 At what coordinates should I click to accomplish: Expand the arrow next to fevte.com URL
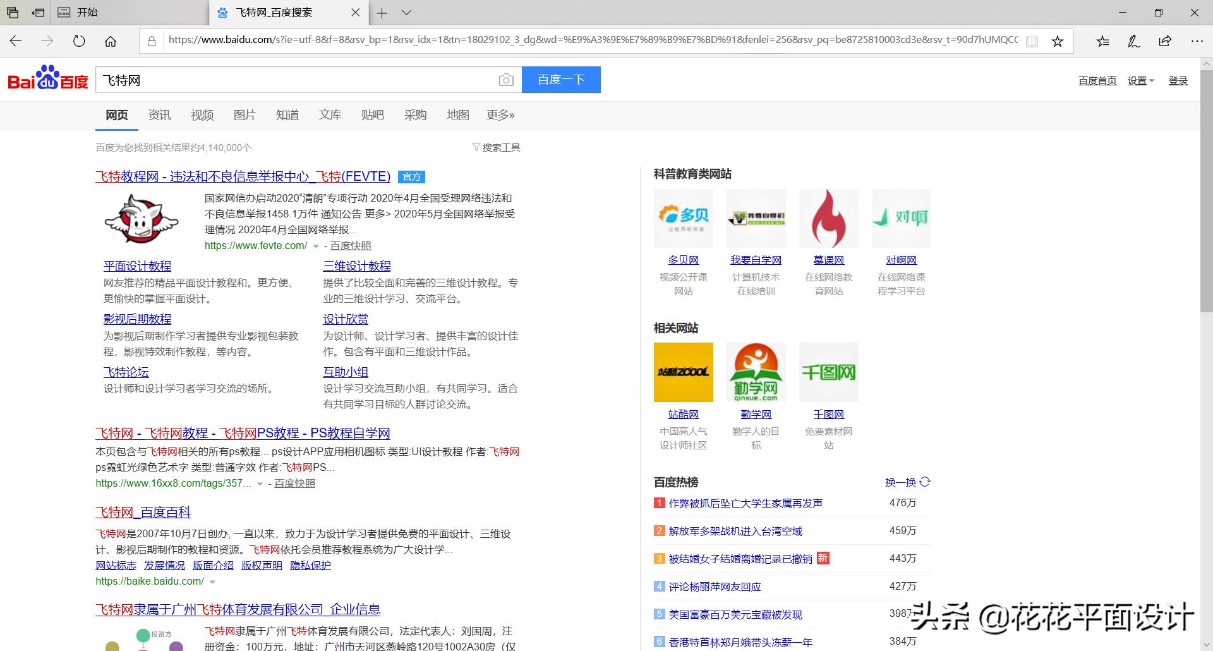click(x=316, y=246)
